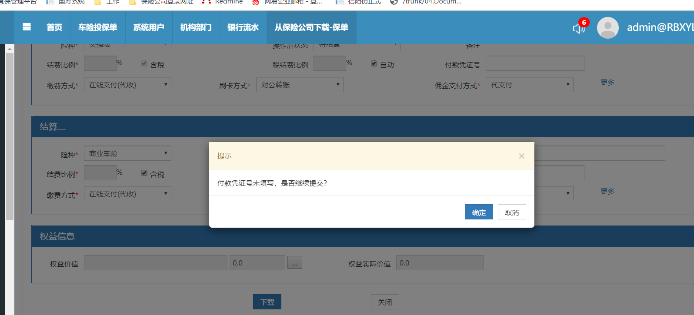694x315 pixels.
Task: Open 缴费方式 dropdown above 结算二
Action: click(x=127, y=85)
